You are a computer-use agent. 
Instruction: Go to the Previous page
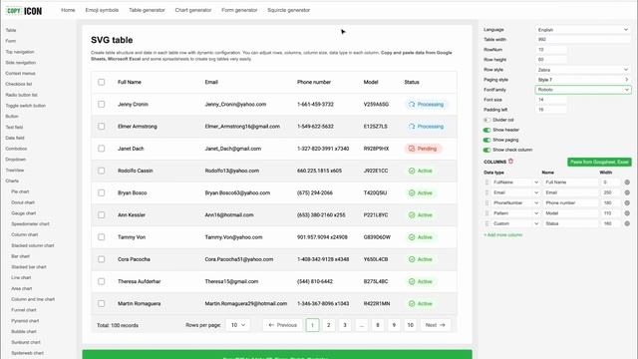[283, 325]
